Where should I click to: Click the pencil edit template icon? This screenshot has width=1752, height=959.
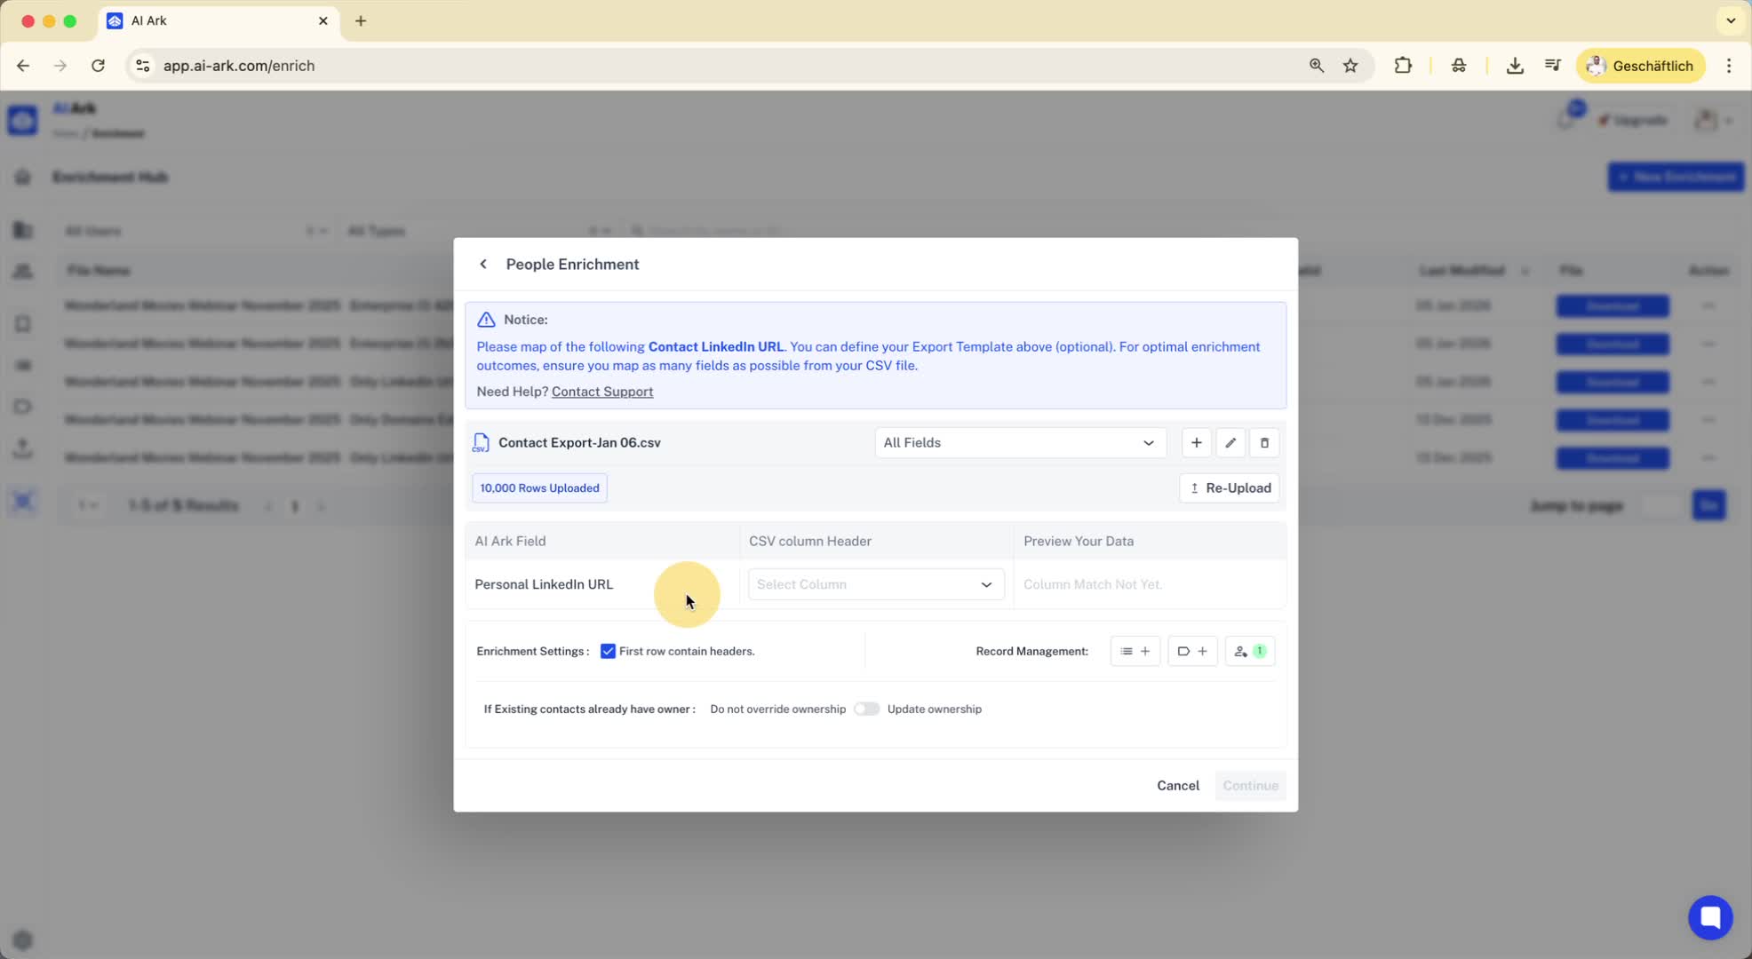[x=1230, y=443]
